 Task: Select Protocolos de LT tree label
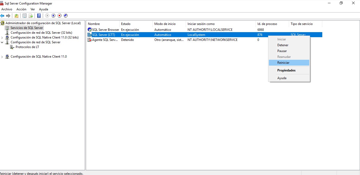pyautogui.click(x=27, y=47)
